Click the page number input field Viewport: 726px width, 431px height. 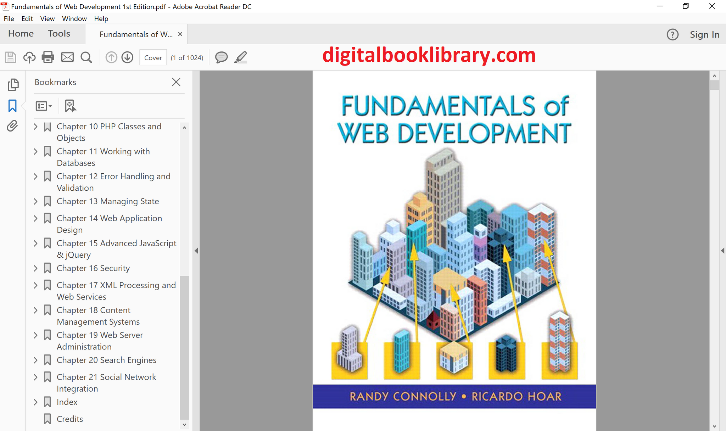pos(153,58)
